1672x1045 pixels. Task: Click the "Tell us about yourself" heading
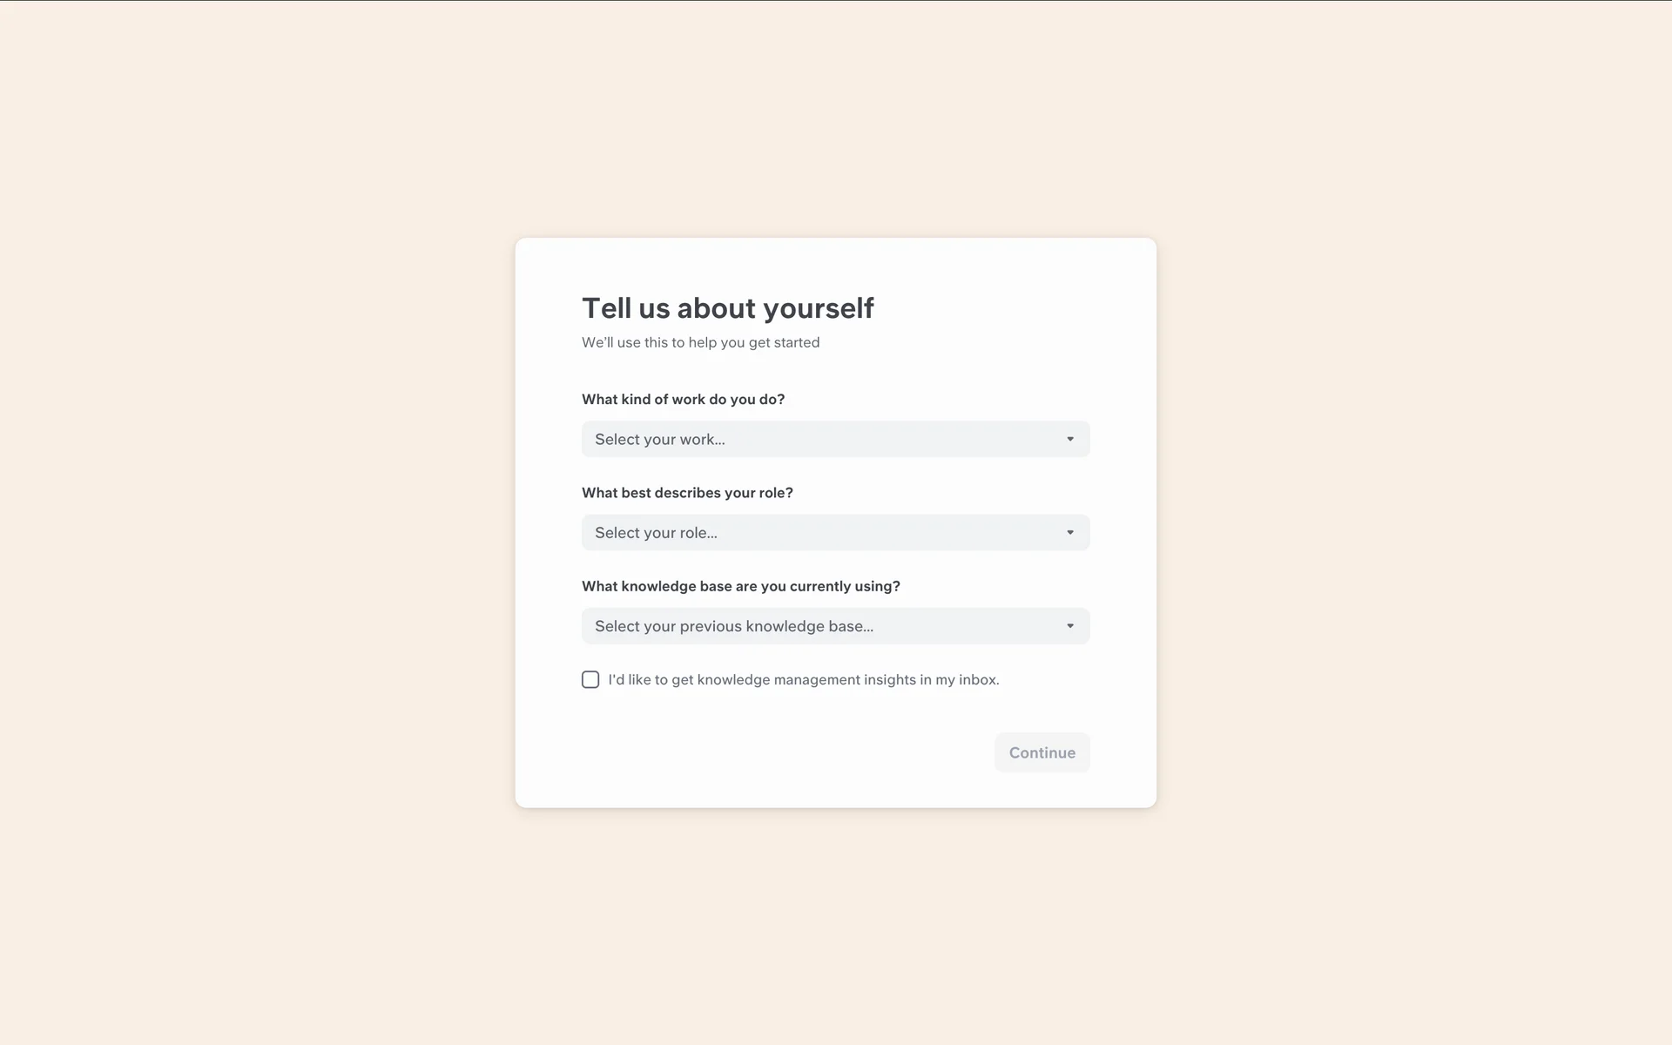pyautogui.click(x=727, y=308)
